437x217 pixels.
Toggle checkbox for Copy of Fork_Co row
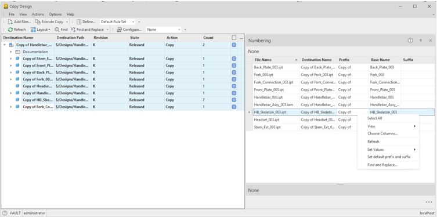234,107
